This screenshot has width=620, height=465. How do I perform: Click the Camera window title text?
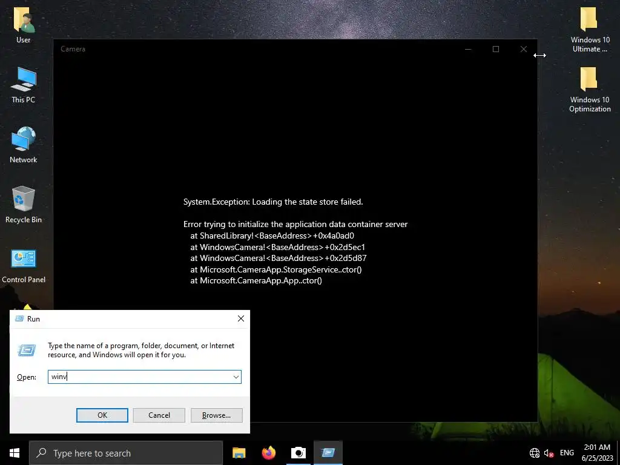73,49
